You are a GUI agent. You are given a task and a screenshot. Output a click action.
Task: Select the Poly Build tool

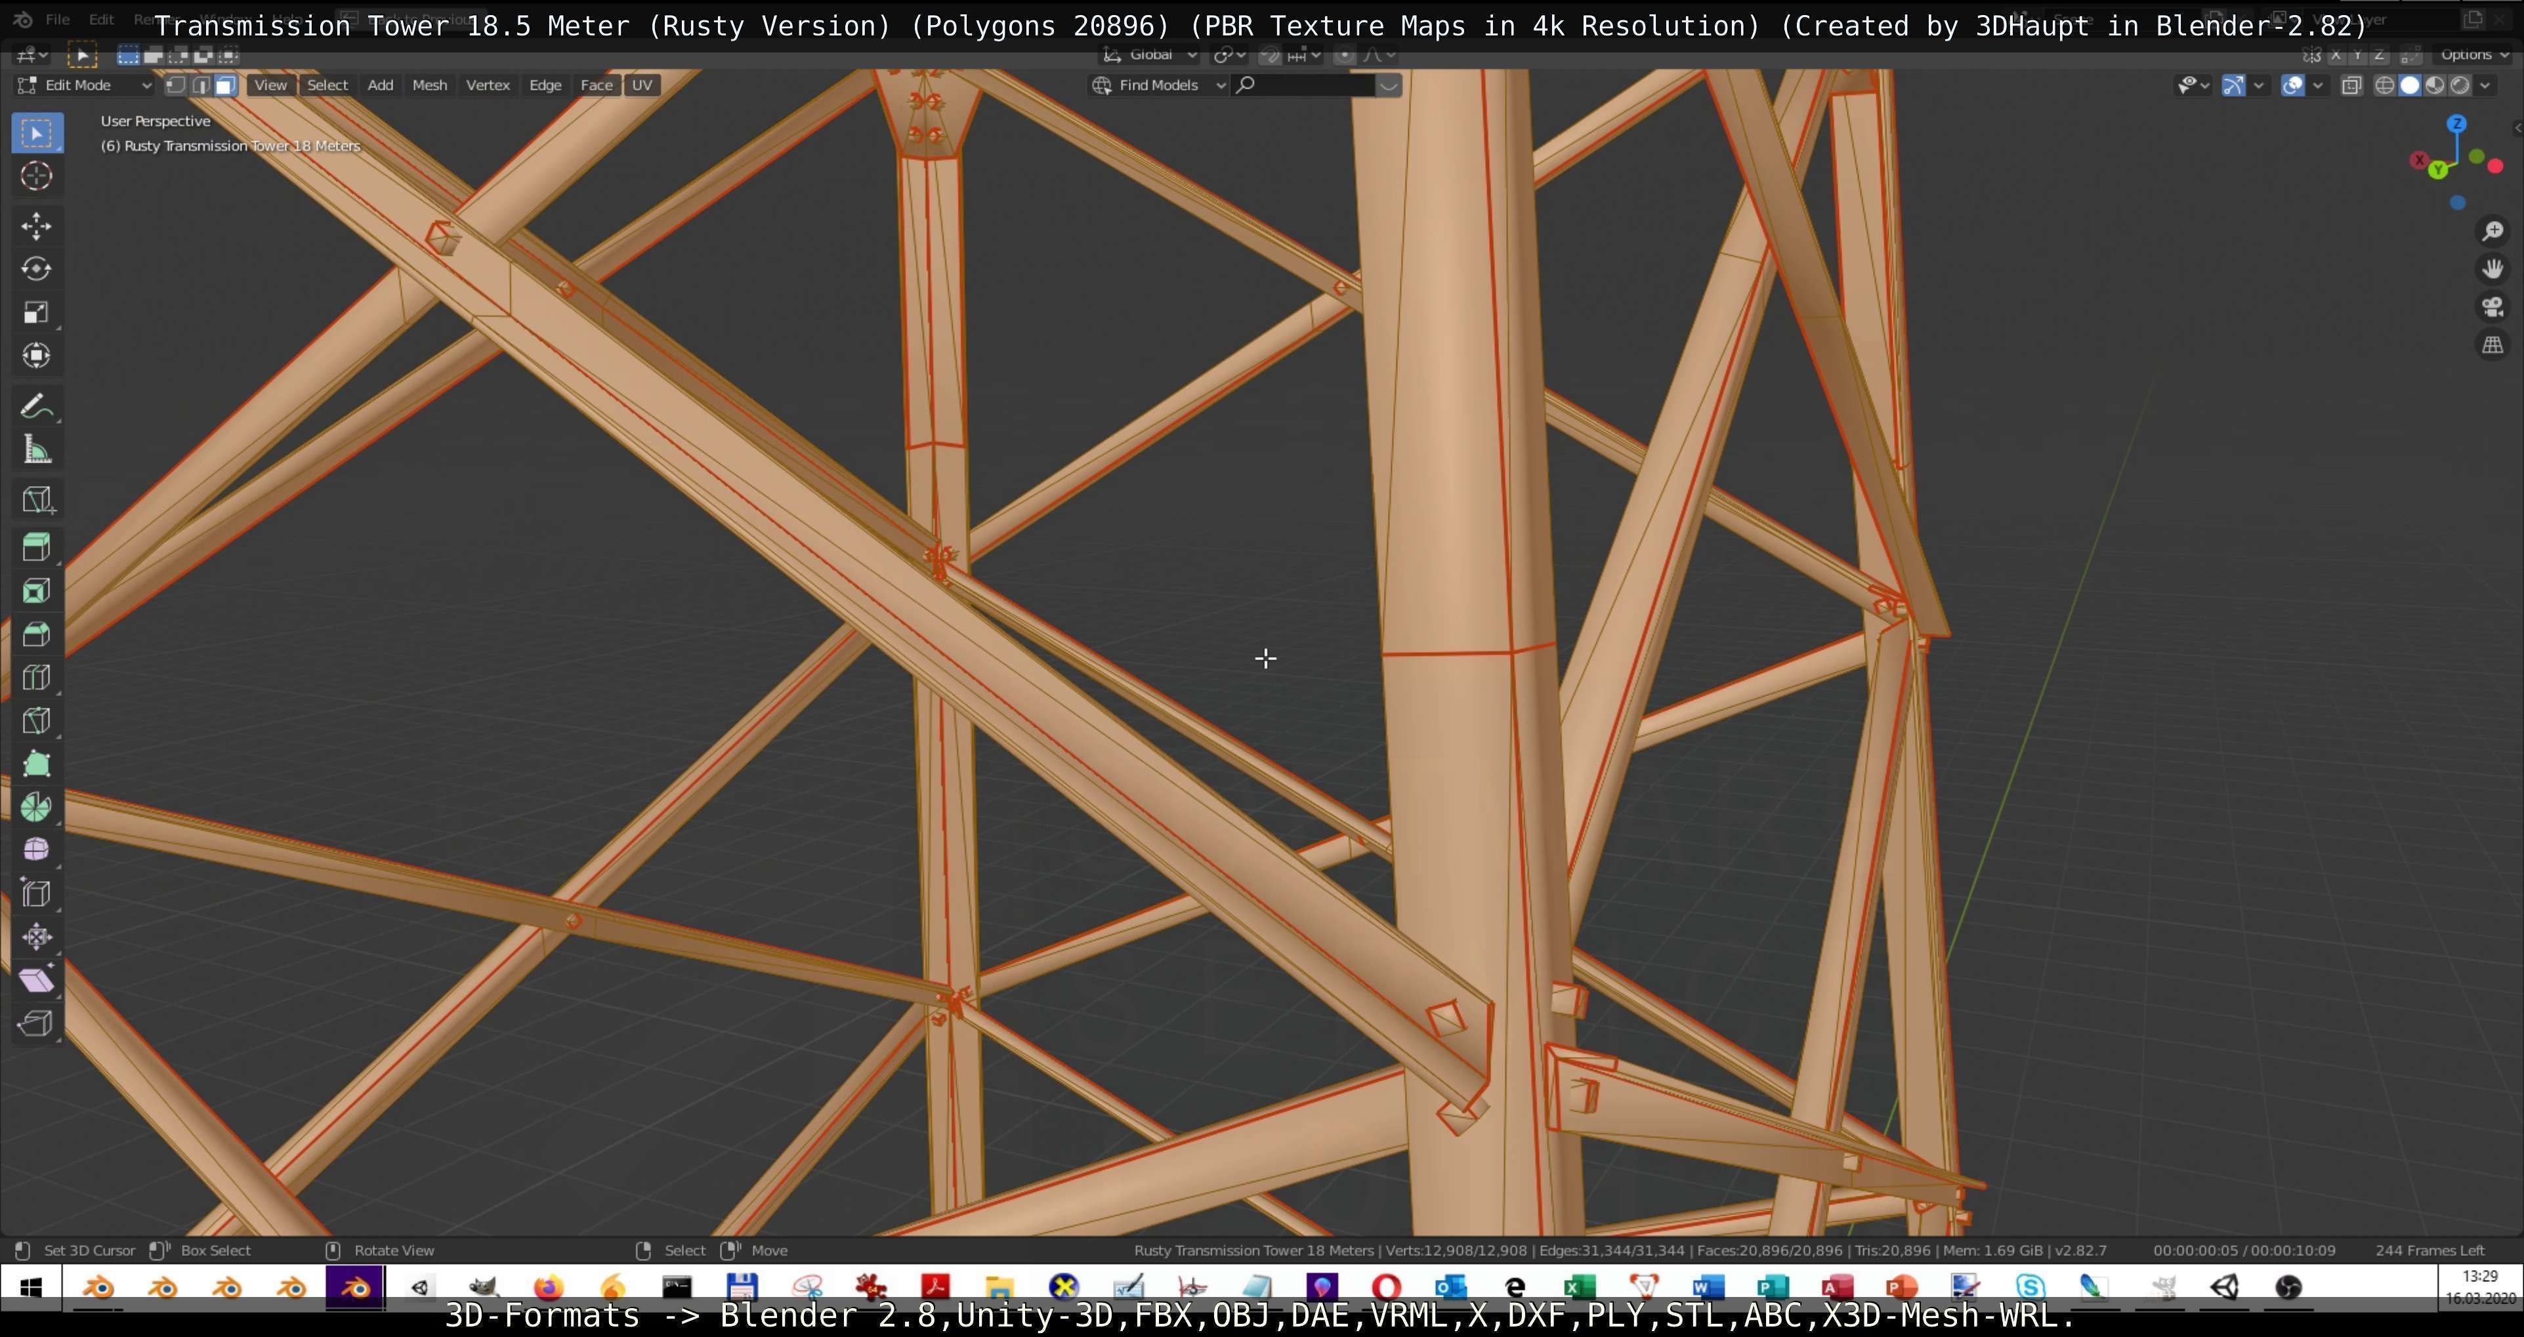coord(37,764)
